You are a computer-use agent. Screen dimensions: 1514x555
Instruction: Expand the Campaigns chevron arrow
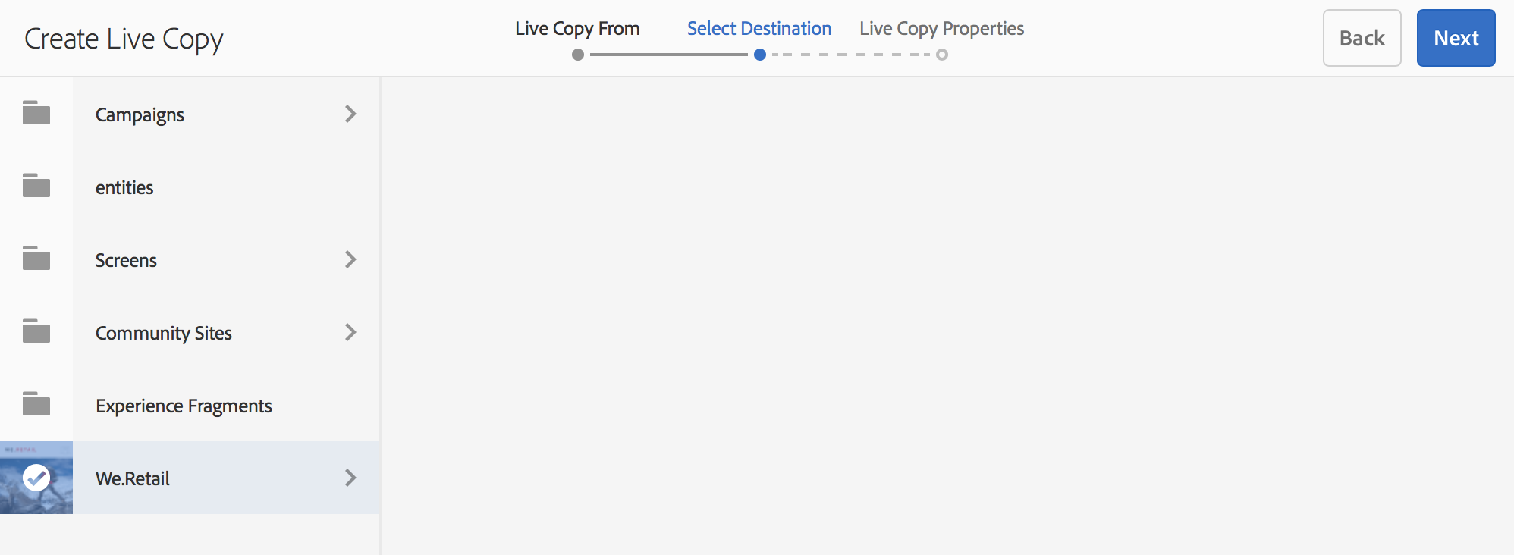coord(350,114)
